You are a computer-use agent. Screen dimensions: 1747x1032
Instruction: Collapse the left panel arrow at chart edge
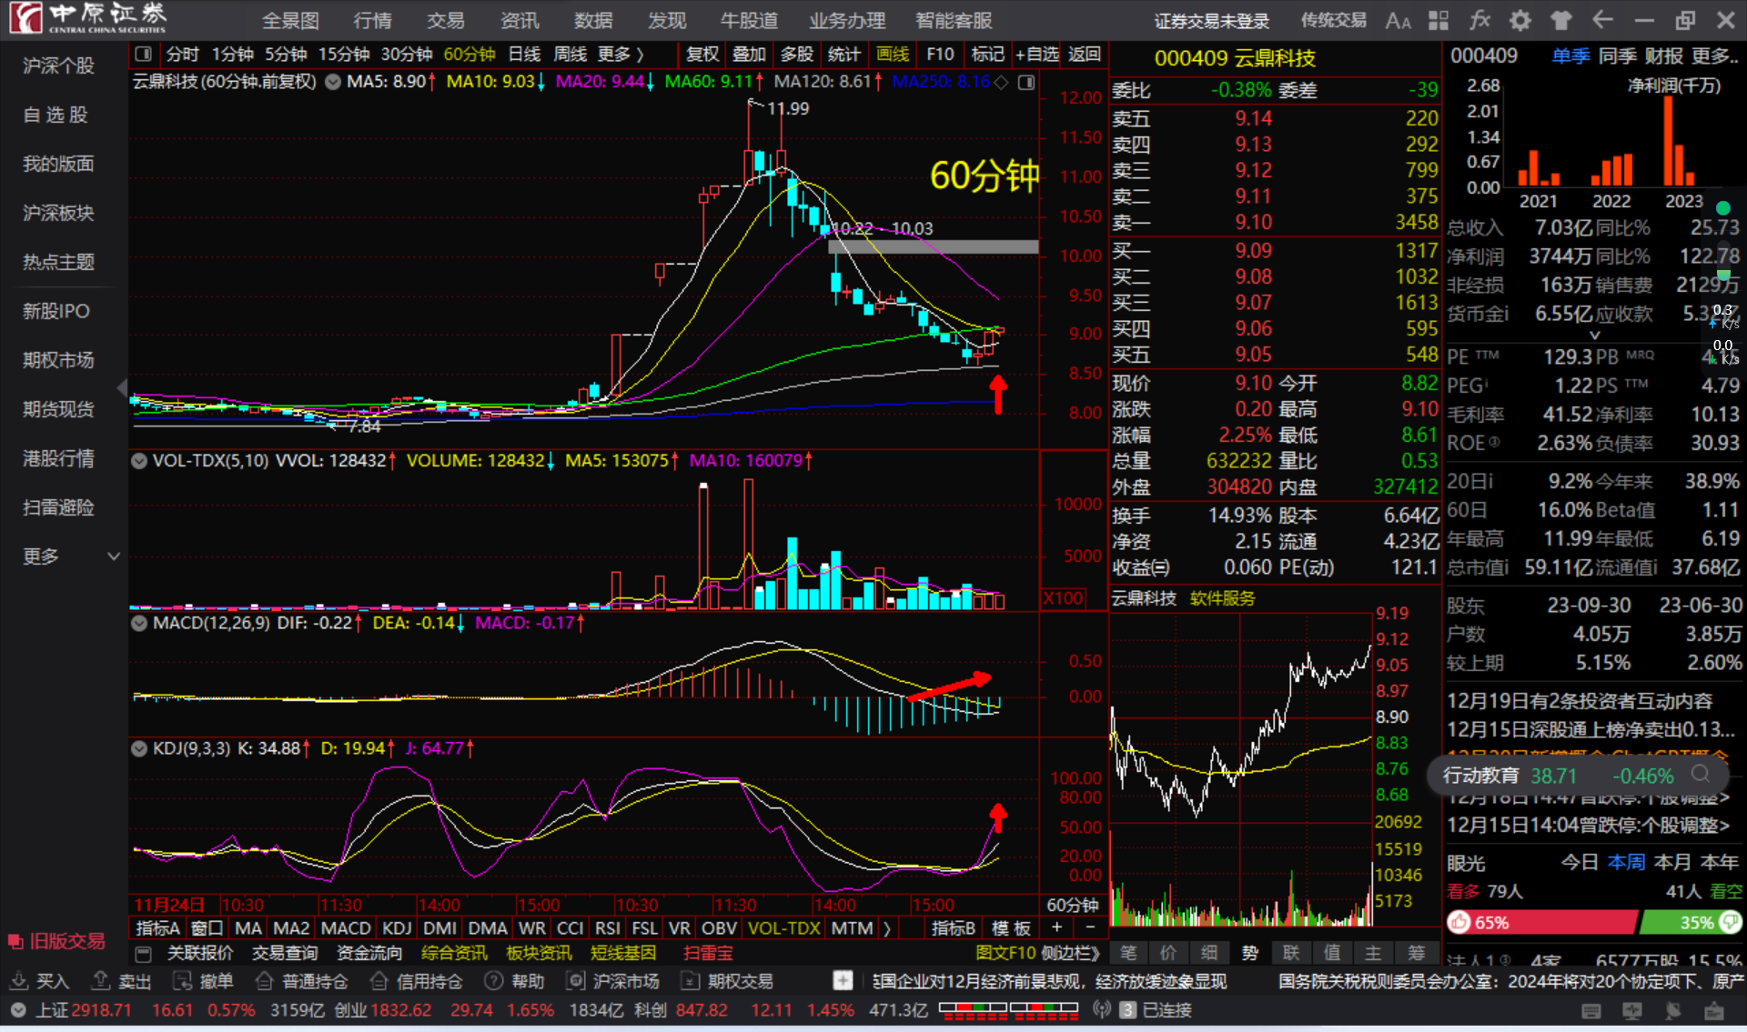[x=122, y=389]
